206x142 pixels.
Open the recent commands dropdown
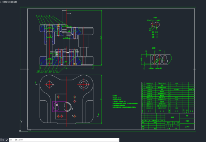pos(12,140)
